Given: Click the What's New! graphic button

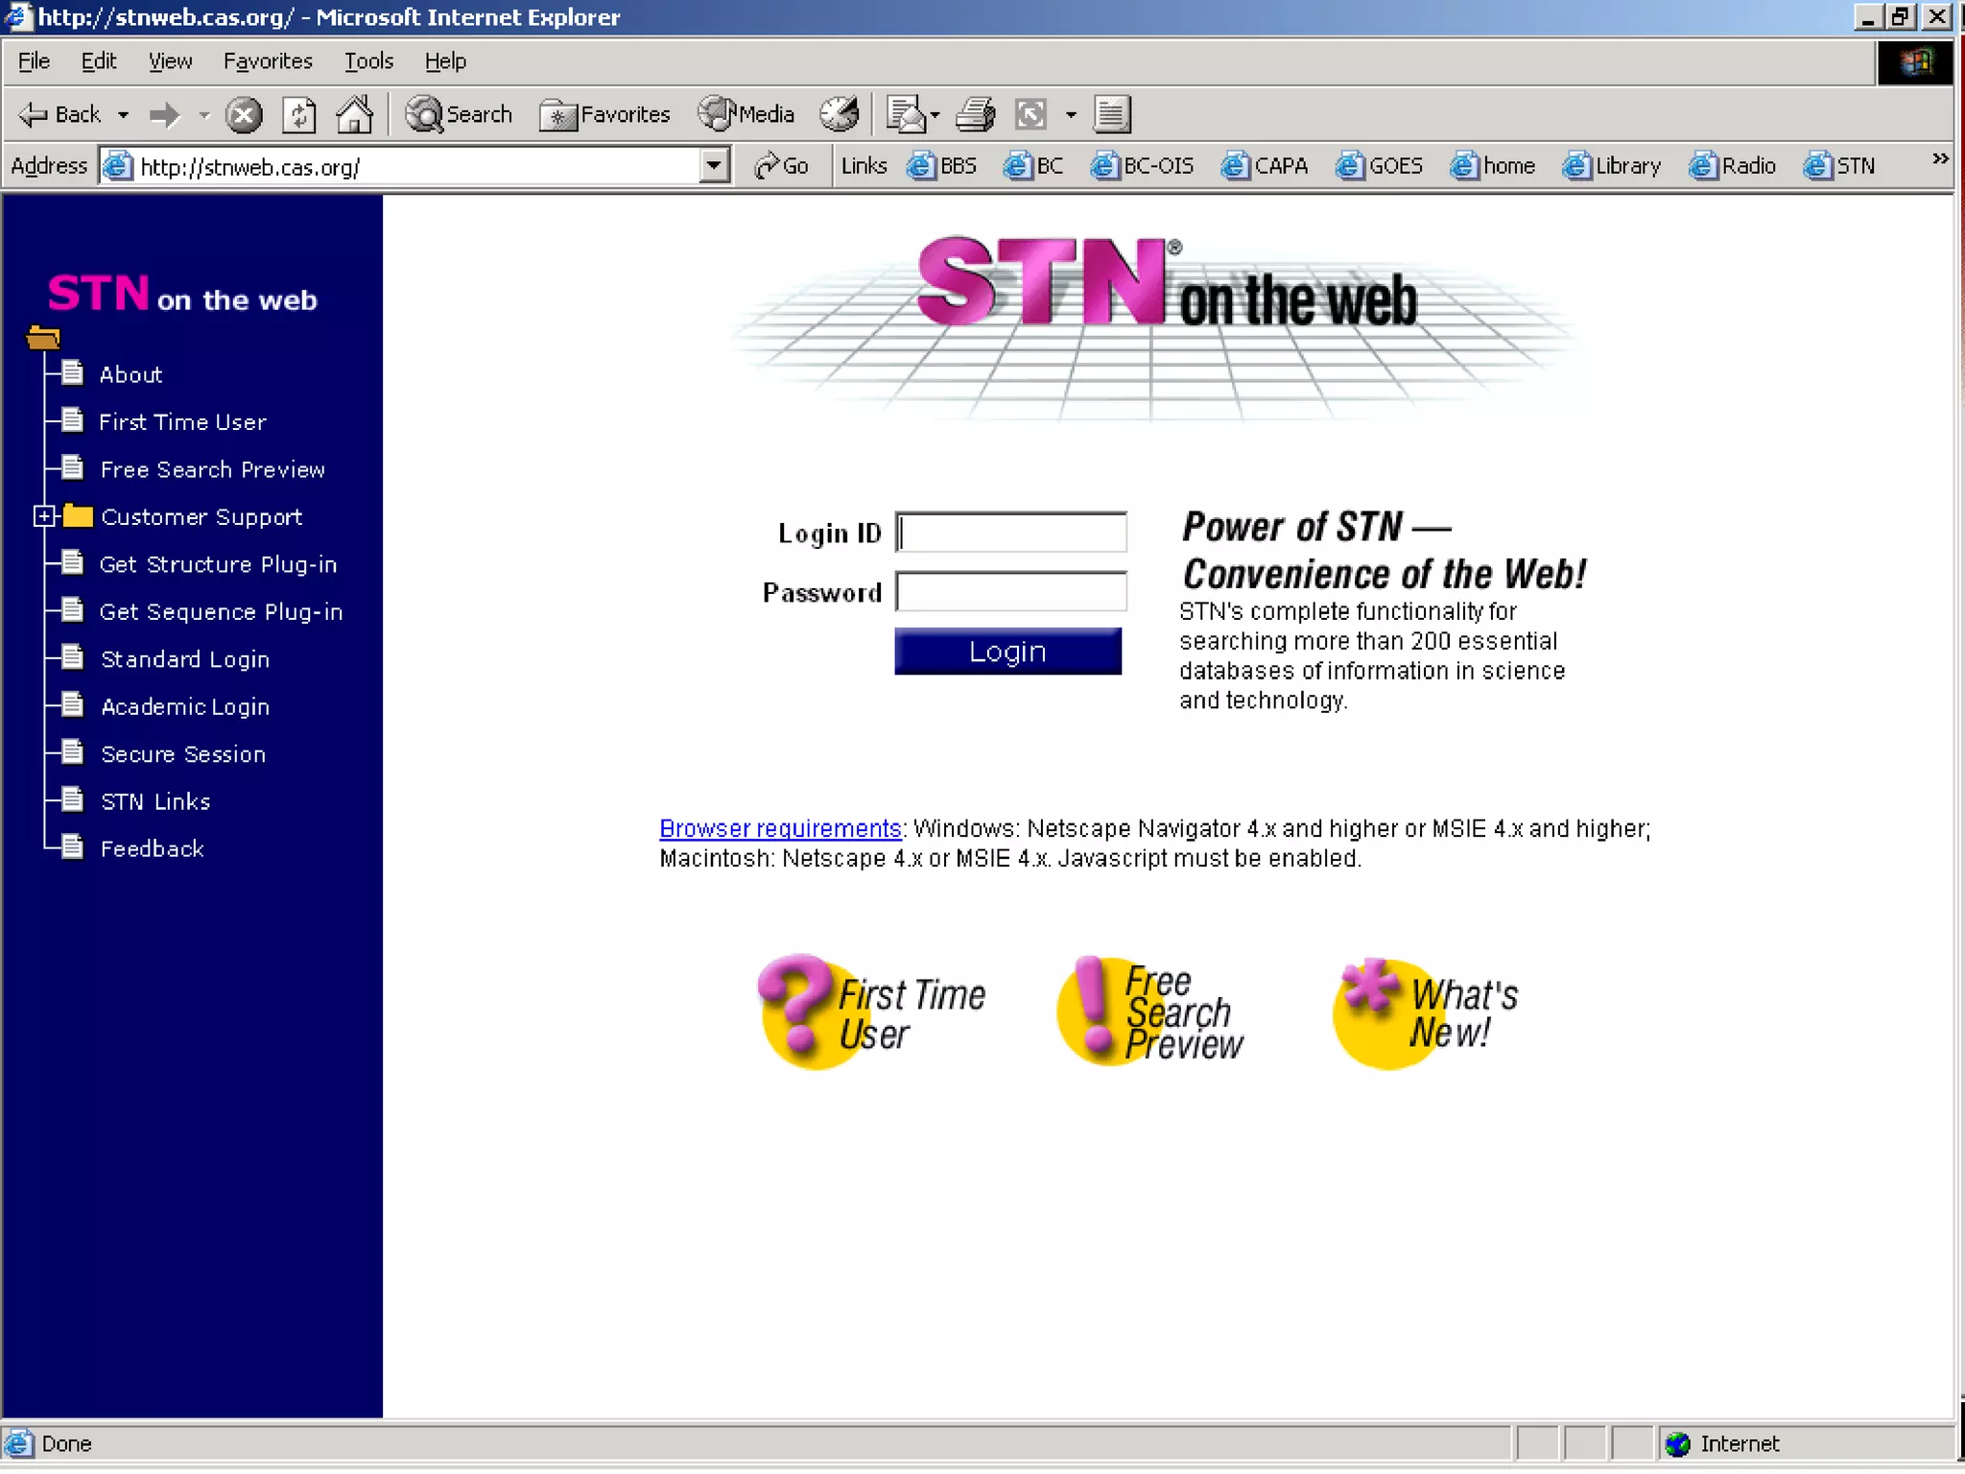Looking at the screenshot, I should [x=1426, y=1013].
